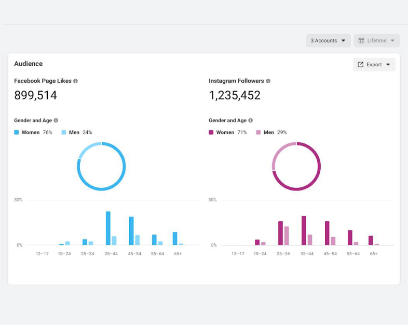
Task: Click the calendar icon beside Lifetime
Action: [361, 40]
